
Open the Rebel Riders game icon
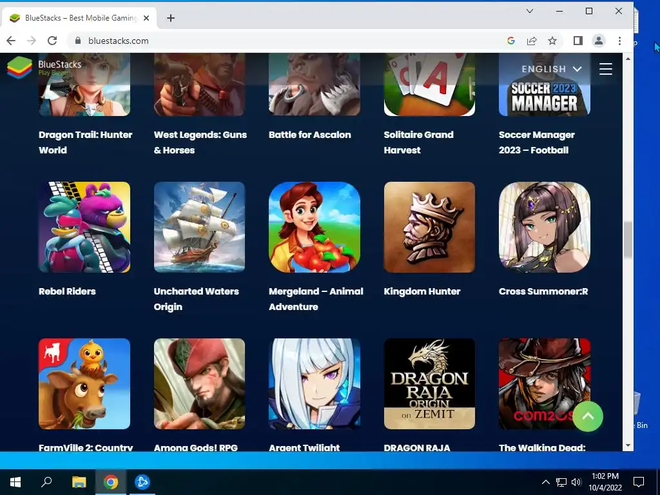pyautogui.click(x=84, y=228)
